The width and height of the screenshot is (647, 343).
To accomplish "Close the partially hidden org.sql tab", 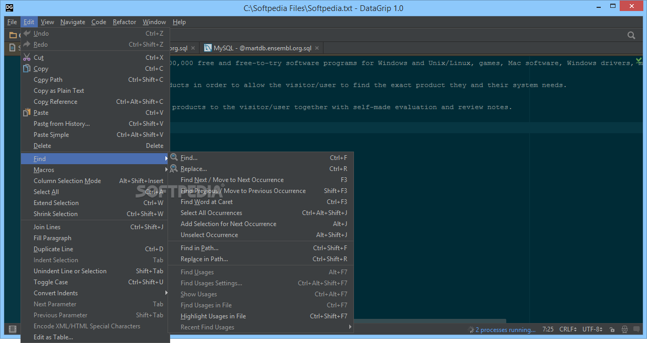I will pos(193,48).
